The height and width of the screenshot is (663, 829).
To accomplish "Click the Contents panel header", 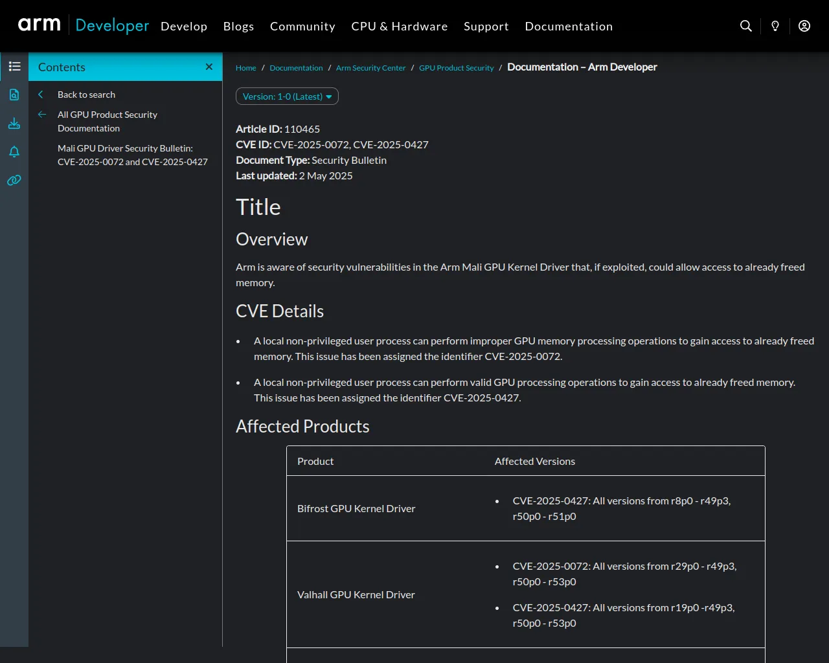I will click(126, 67).
